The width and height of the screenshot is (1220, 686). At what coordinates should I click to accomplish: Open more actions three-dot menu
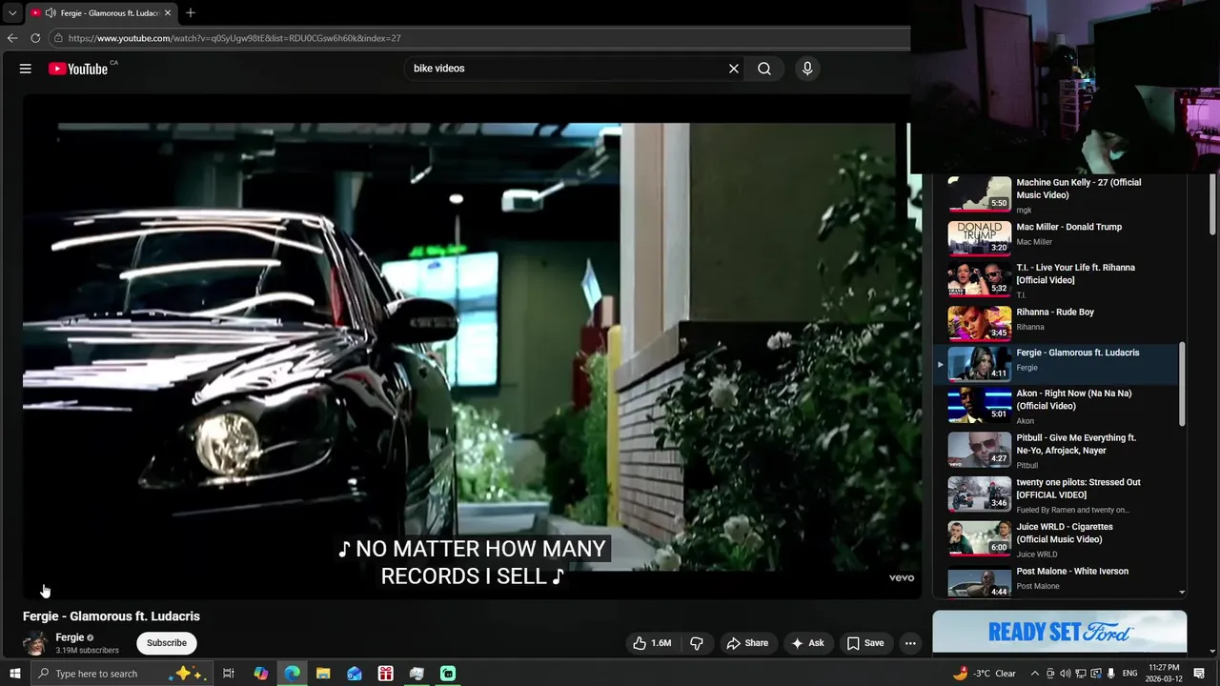coord(910,643)
